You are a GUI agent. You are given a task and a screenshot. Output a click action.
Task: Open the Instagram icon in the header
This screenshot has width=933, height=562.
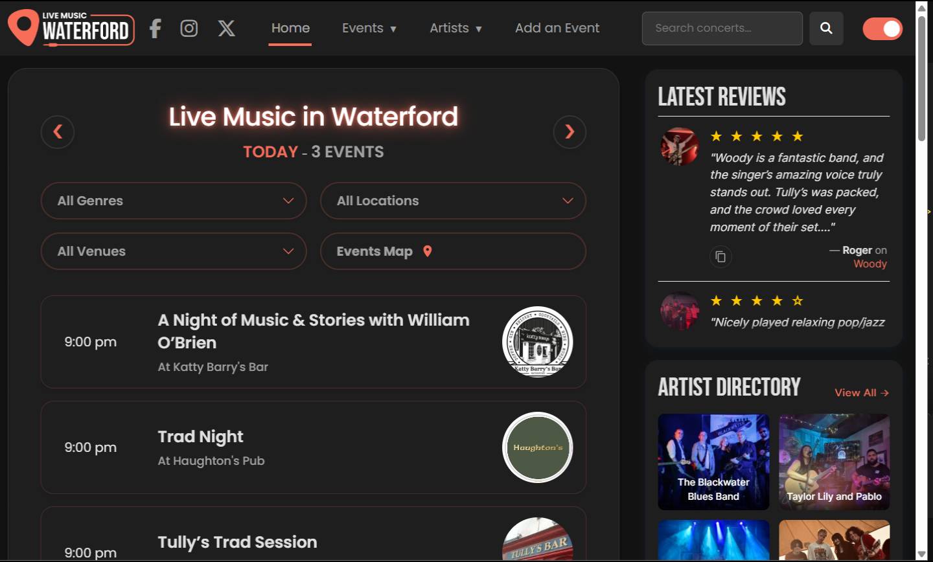click(189, 28)
